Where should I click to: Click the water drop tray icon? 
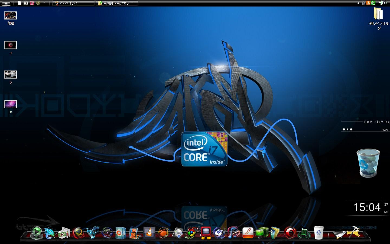pyautogui.click(x=363, y=3)
